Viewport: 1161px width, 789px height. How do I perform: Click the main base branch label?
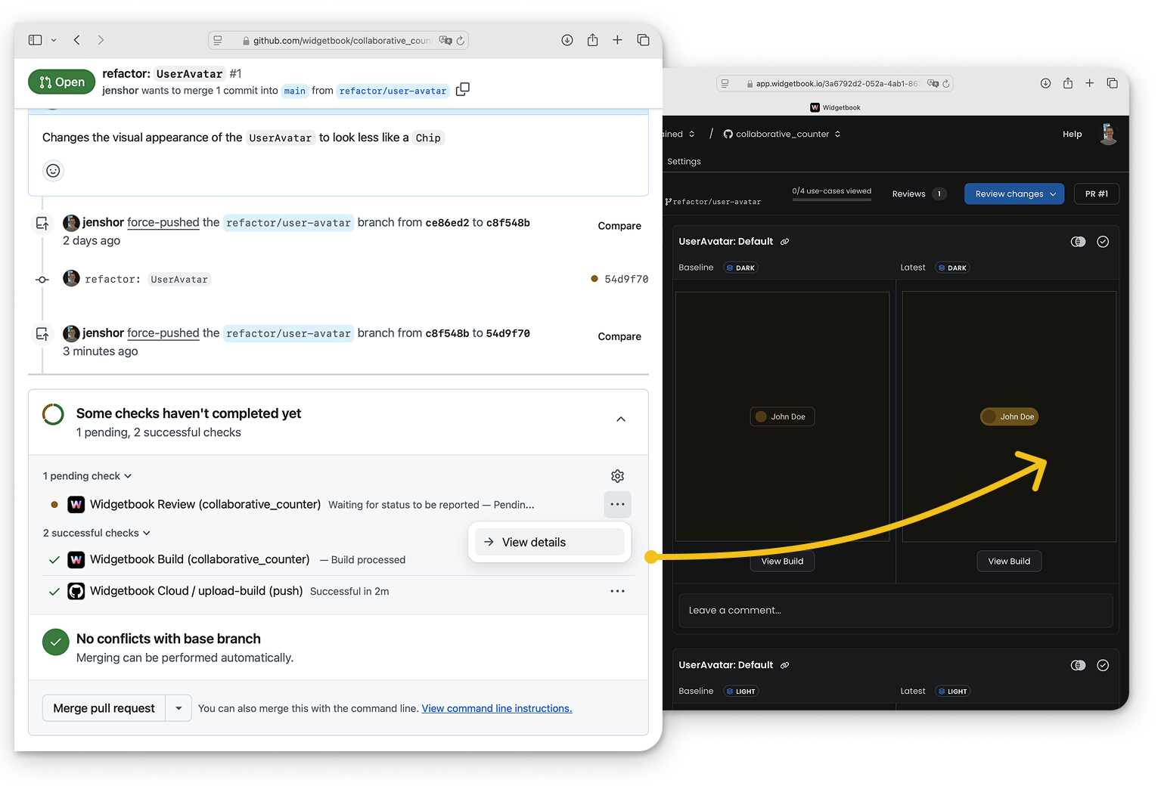(295, 91)
